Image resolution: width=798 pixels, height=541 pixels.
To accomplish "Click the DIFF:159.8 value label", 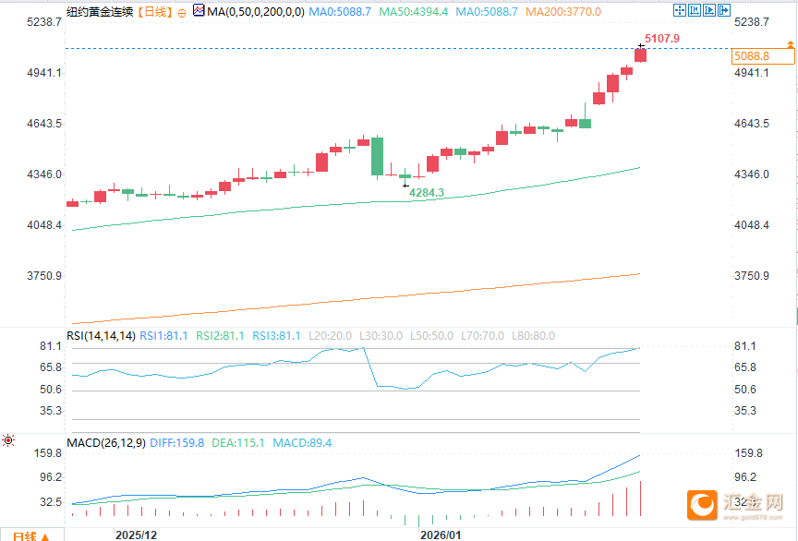I will [177, 443].
